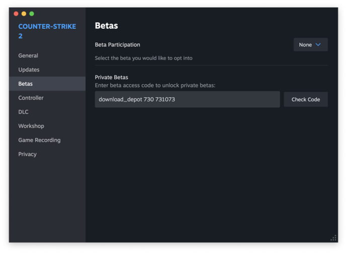This screenshot has width=347, height=253.
Task: Click the resize grip in the bottom-right corner
Action: tap(333, 238)
